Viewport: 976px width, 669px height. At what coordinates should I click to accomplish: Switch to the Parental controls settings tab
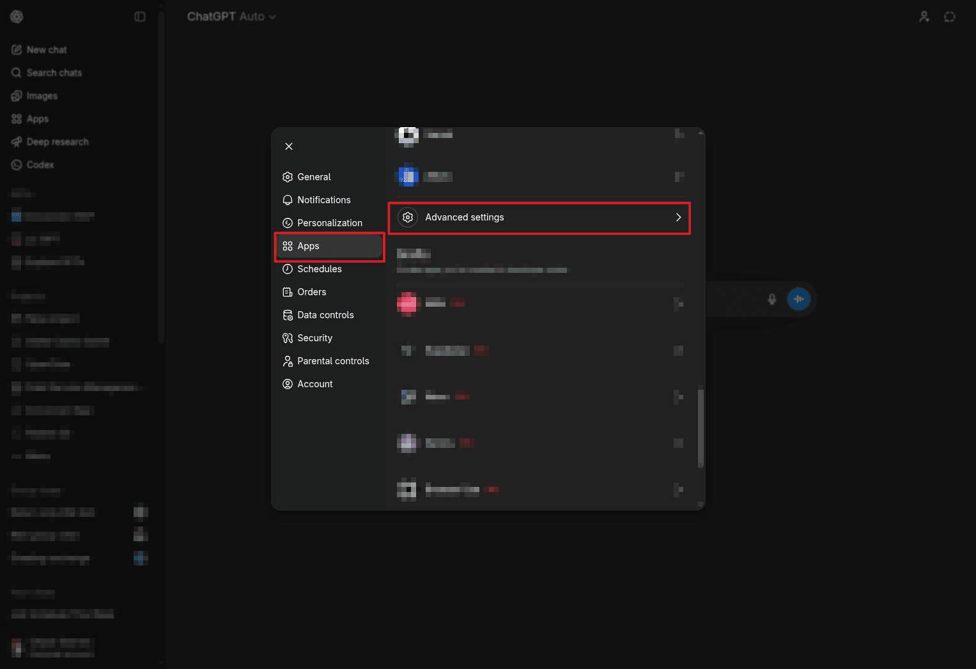tap(333, 360)
